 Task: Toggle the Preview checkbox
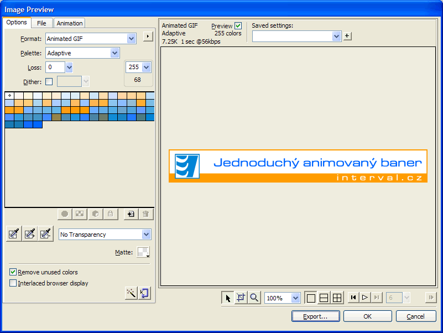coord(238,26)
